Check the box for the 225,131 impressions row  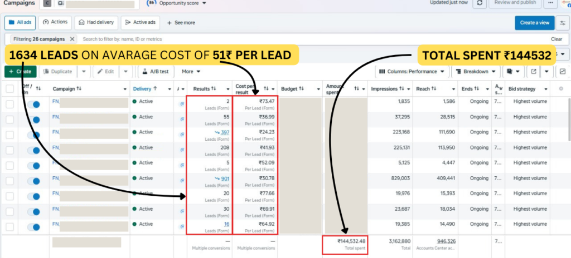click(10, 151)
